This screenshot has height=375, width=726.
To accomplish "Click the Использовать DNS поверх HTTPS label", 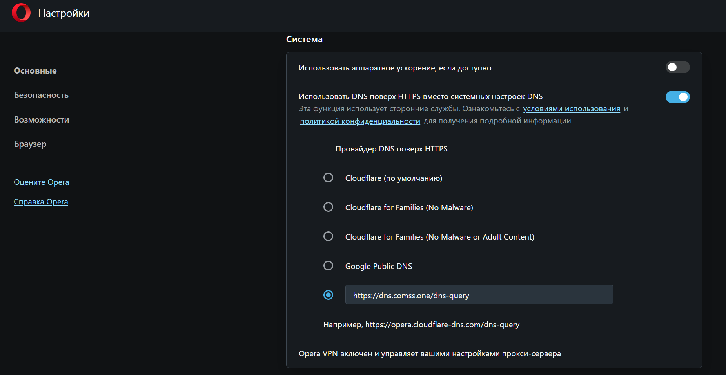I will click(x=421, y=96).
